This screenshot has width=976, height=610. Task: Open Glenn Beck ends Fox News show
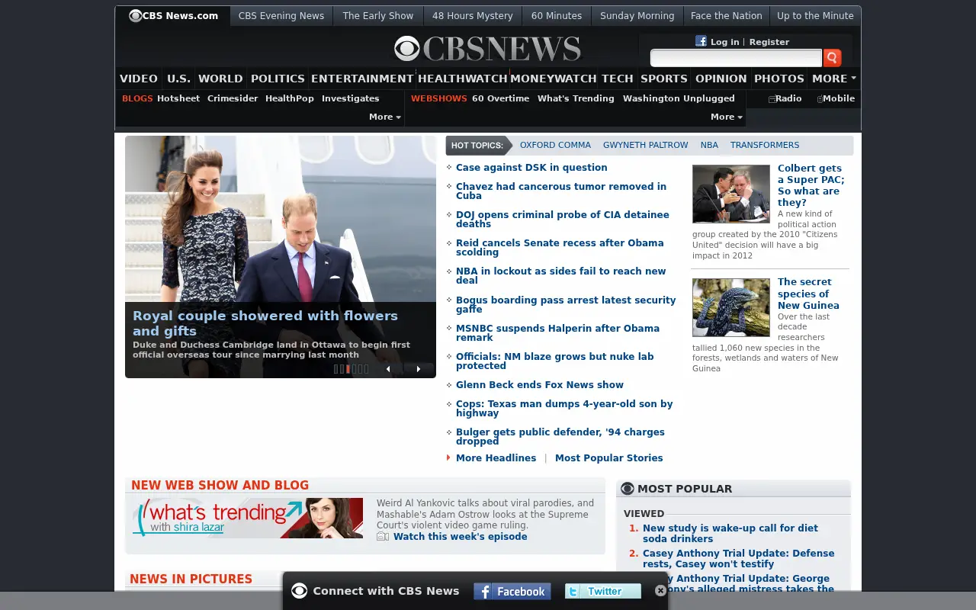click(540, 385)
